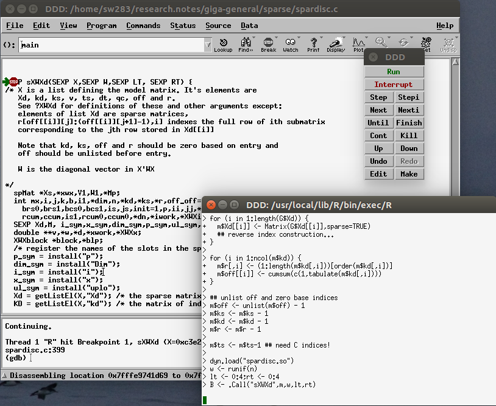Click the Cont button

pyautogui.click(x=378, y=136)
